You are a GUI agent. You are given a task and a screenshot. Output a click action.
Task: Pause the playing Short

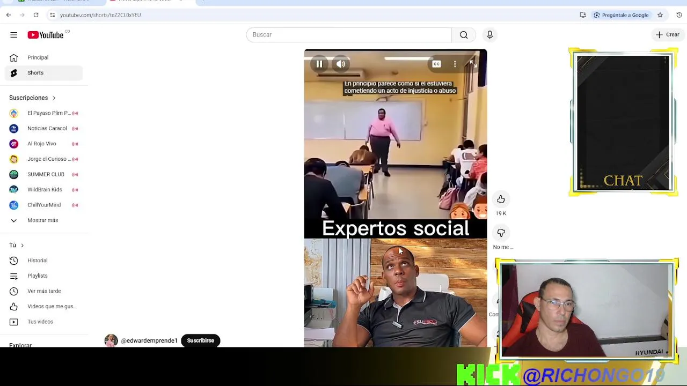point(319,64)
